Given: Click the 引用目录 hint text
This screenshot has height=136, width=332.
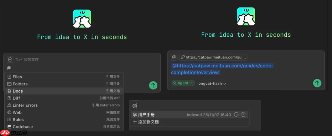Looking at the screenshot, I should [x=113, y=84].
